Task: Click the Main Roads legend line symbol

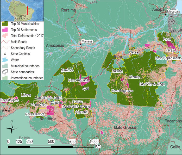Action: coord(5,42)
